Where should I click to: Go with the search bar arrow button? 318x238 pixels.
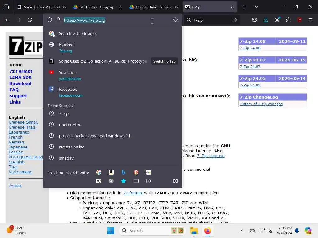[235, 20]
